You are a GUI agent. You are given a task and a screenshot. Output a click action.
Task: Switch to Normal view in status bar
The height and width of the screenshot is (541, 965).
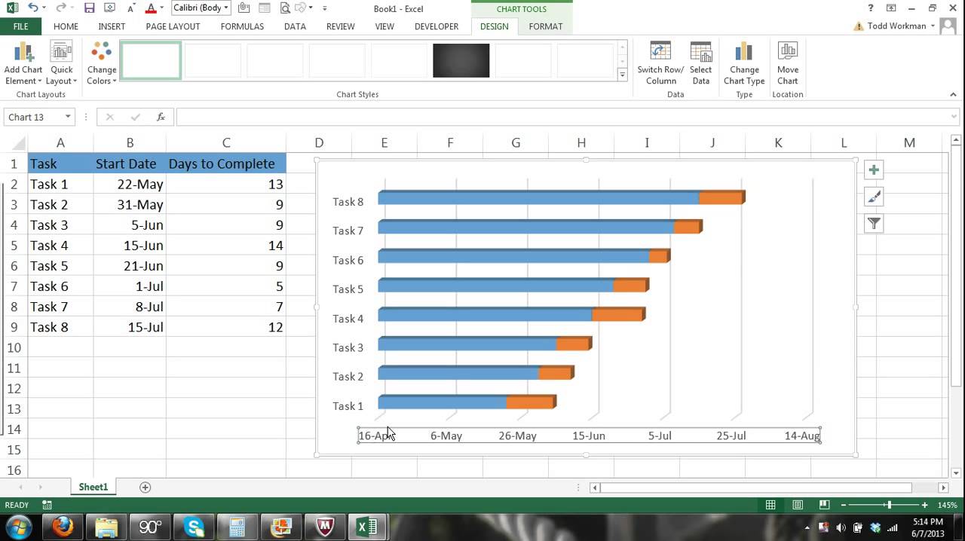pos(770,505)
